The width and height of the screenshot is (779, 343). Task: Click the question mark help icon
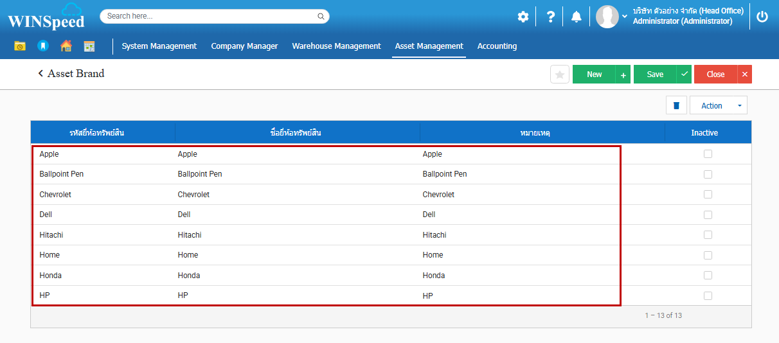(x=550, y=17)
